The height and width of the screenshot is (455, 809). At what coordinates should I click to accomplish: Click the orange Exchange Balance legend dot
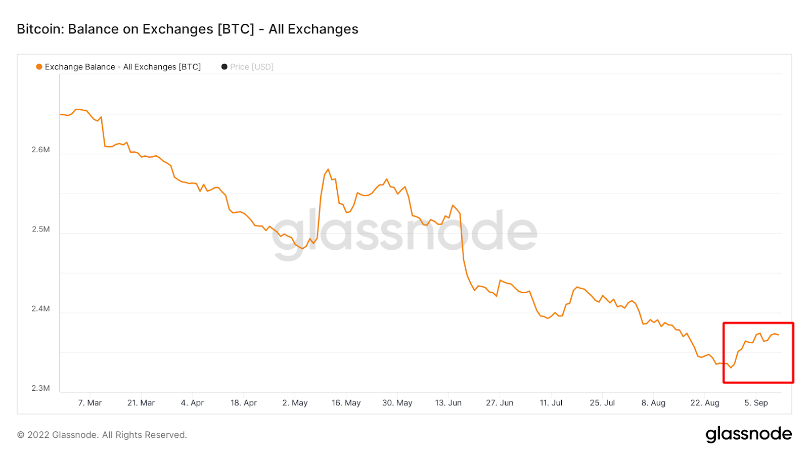click(39, 67)
